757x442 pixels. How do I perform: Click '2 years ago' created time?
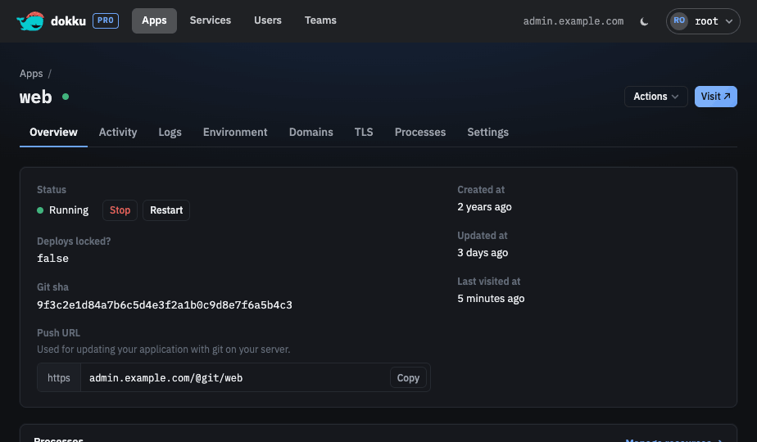[x=484, y=207]
